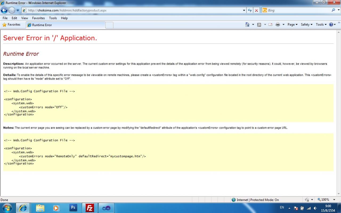The width and height of the screenshot is (341, 213).
Task: Click the volume speaker tray icon
Action: pos(315,208)
